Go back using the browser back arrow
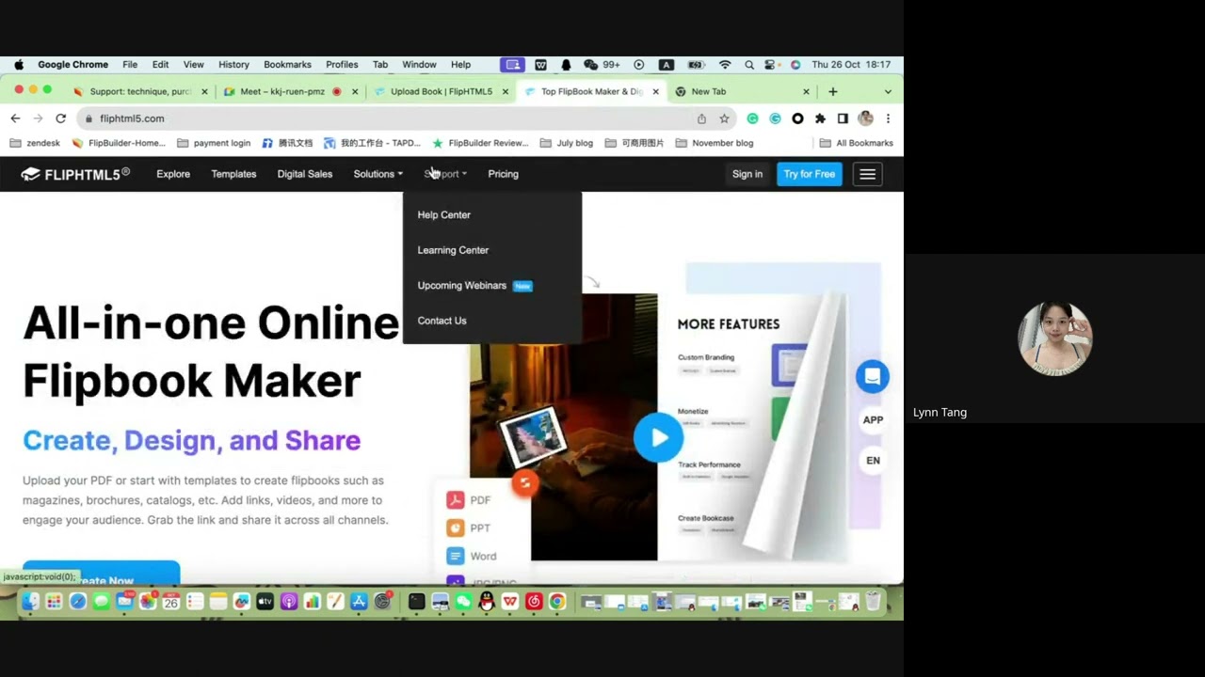The height and width of the screenshot is (677, 1205). 15,118
